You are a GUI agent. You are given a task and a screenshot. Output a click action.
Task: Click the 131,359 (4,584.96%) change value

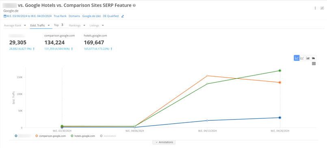click(x=57, y=49)
